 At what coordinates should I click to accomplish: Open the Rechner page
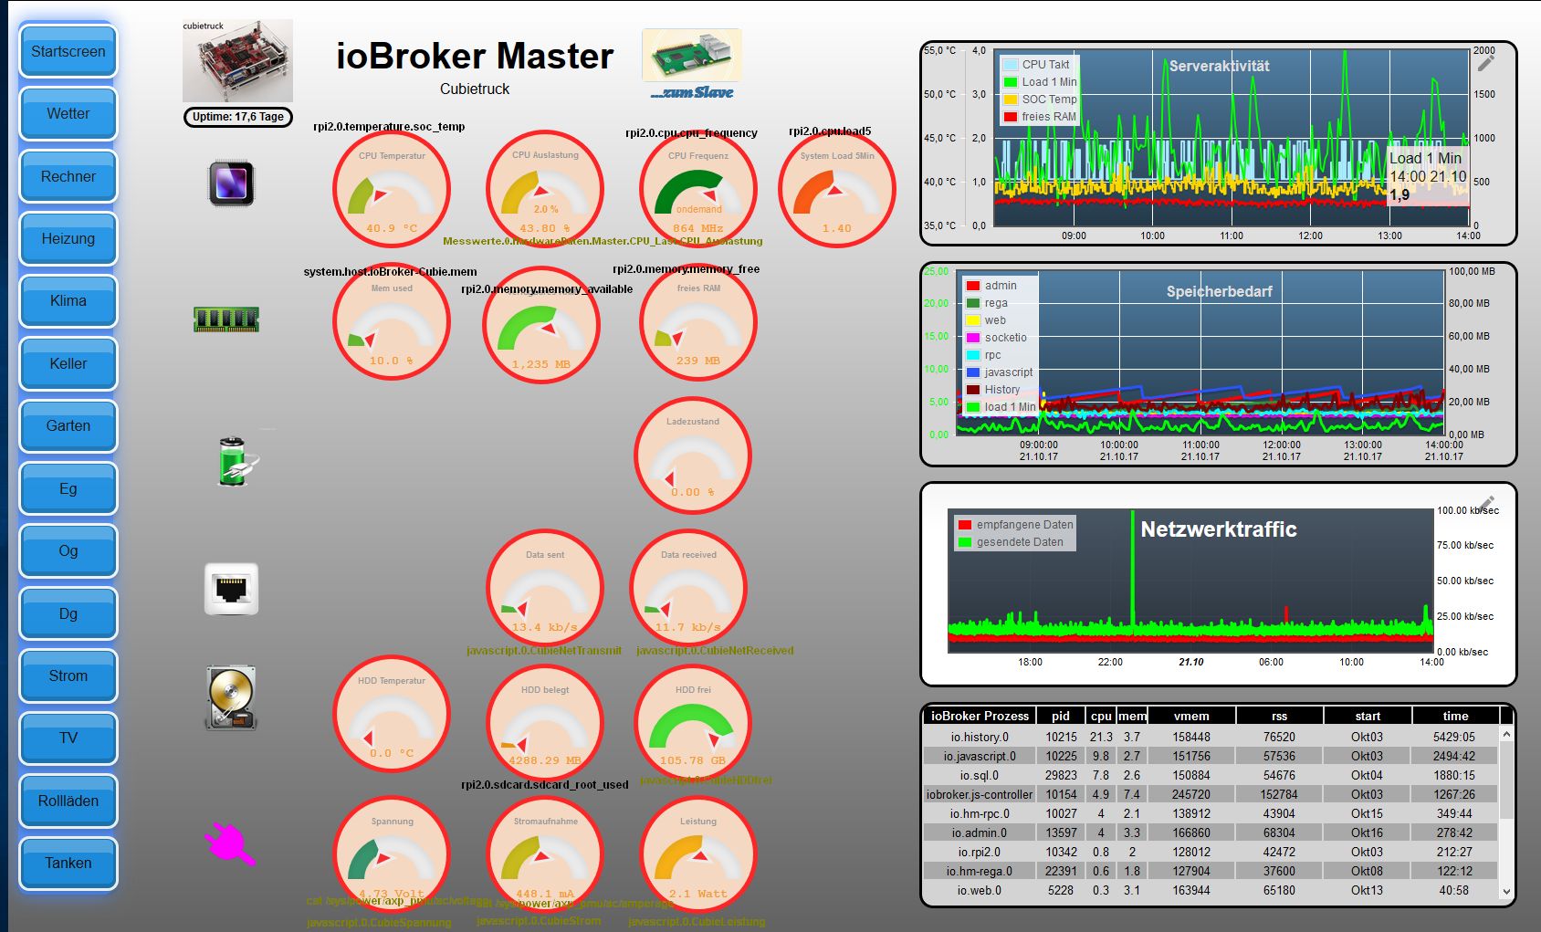(68, 177)
